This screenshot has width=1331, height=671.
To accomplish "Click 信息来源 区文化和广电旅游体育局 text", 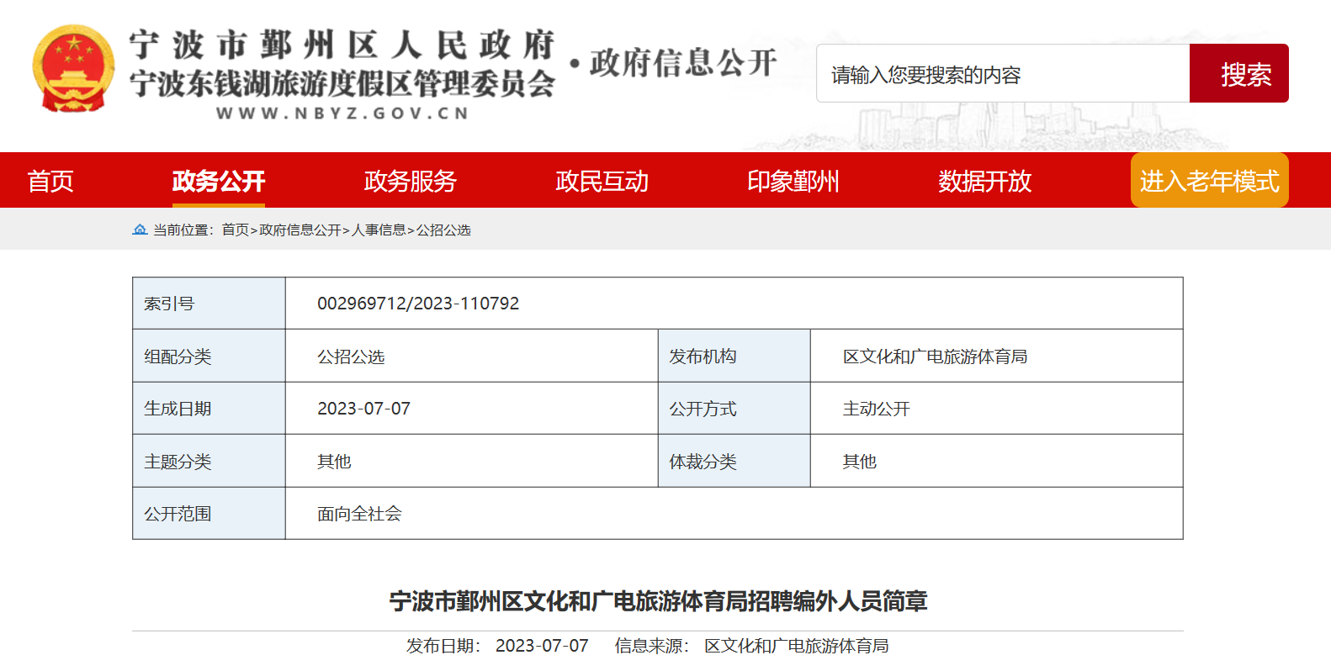I will pyautogui.click(x=752, y=646).
